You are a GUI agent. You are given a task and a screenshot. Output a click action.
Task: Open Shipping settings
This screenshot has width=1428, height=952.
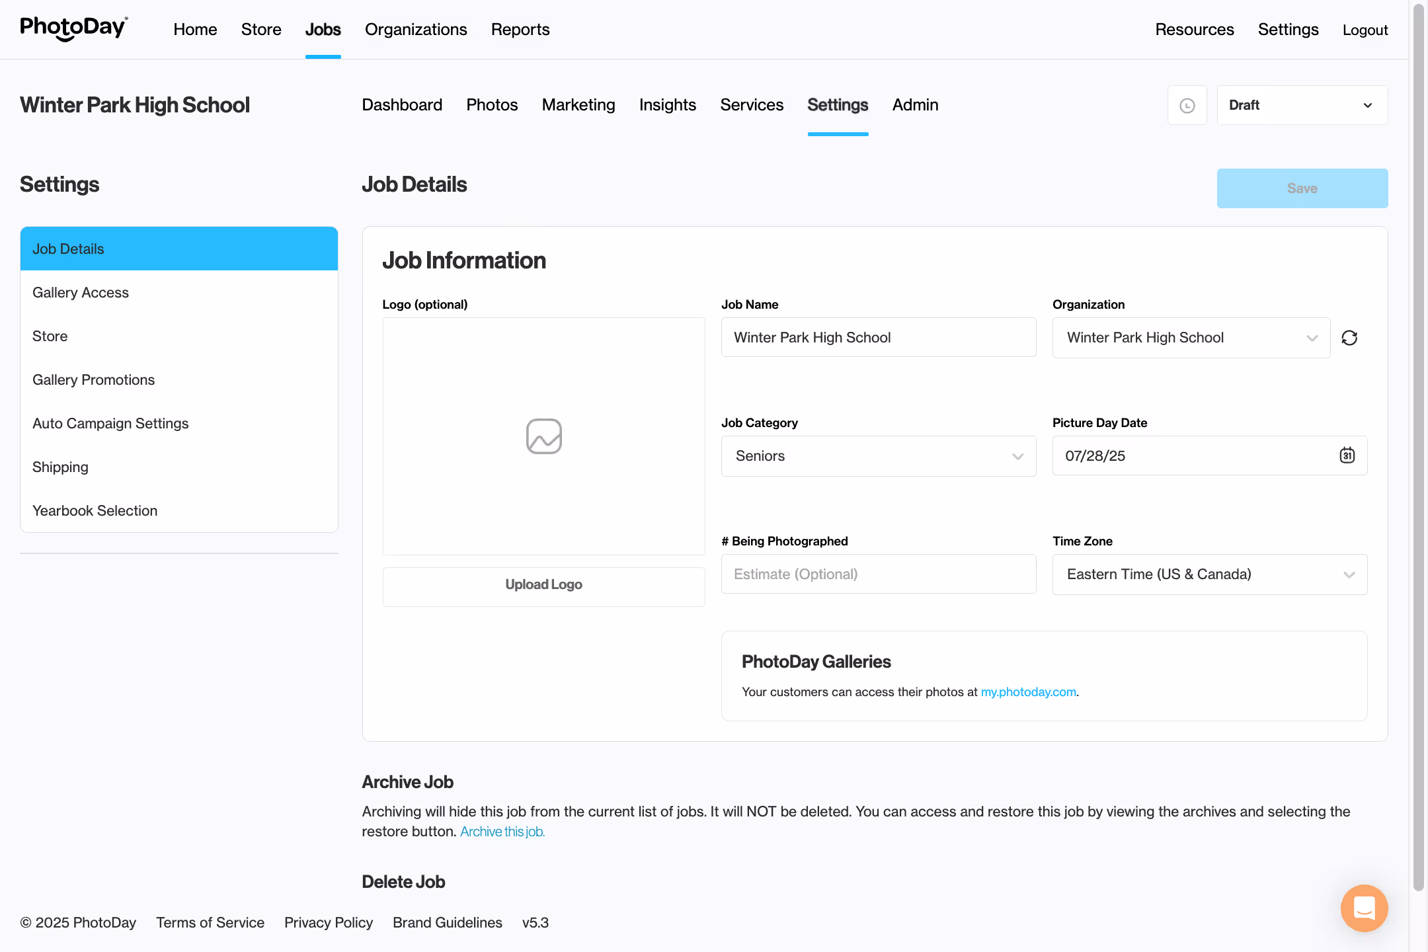pos(179,467)
